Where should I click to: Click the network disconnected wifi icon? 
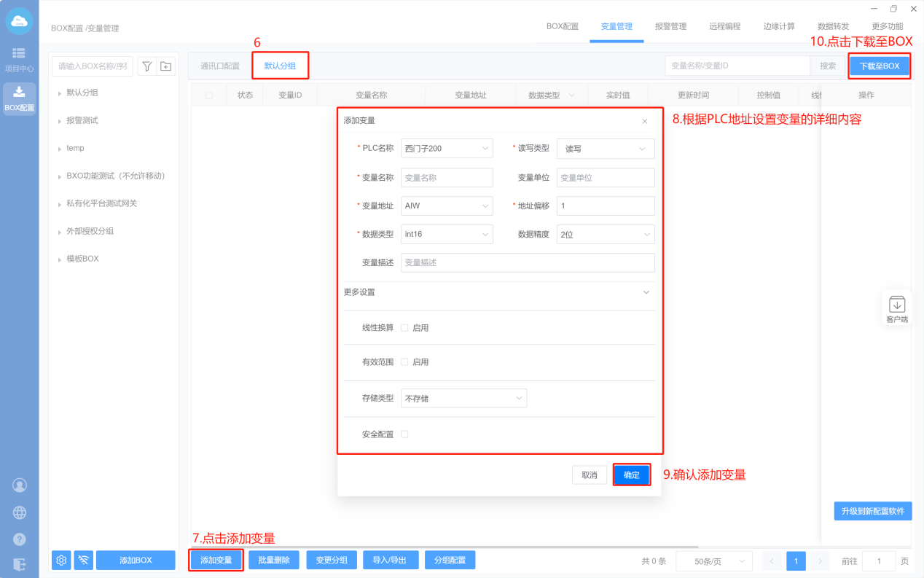click(84, 560)
